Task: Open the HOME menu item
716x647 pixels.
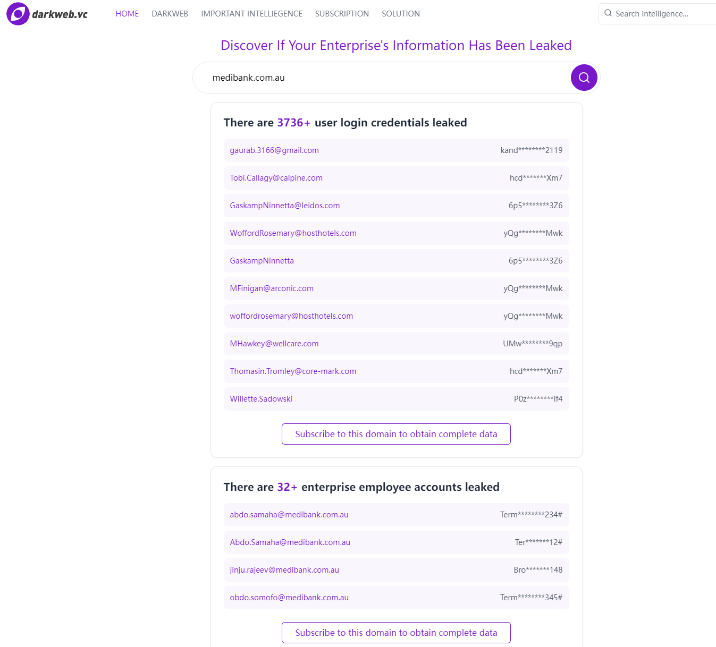Action: tap(127, 14)
